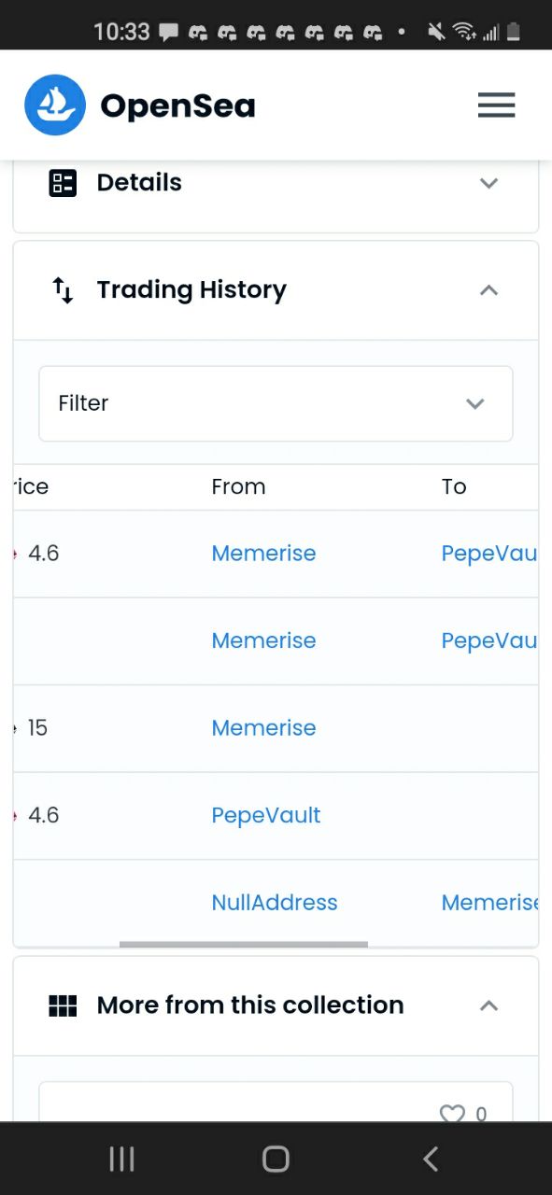Open Memerise in the first row
Image resolution: width=552 pixels, height=1195 pixels.
(263, 554)
